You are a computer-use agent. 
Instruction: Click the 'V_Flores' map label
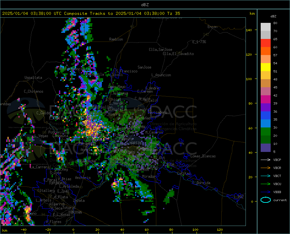pyautogui.click(x=53, y=222)
